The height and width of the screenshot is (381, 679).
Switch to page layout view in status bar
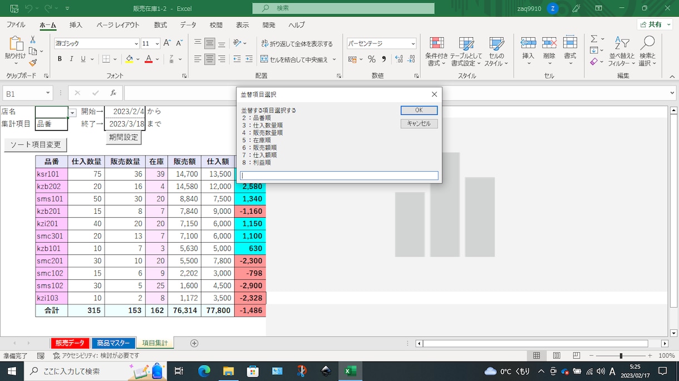click(557, 355)
